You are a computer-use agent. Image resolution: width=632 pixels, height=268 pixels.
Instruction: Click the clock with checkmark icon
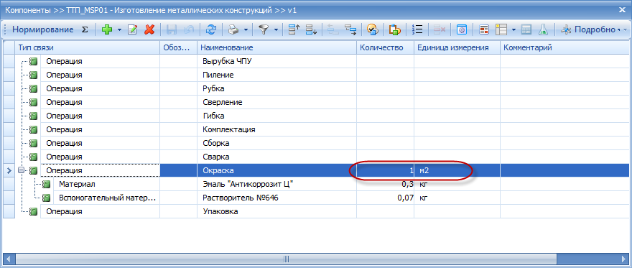pyautogui.click(x=372, y=29)
